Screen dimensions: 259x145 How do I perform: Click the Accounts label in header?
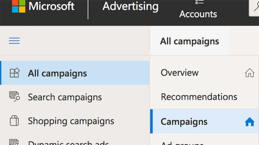click(x=198, y=14)
